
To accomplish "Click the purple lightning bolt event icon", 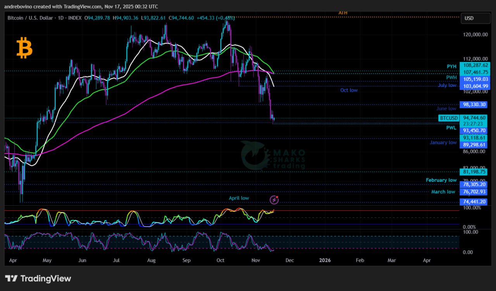I will tap(274, 200).
